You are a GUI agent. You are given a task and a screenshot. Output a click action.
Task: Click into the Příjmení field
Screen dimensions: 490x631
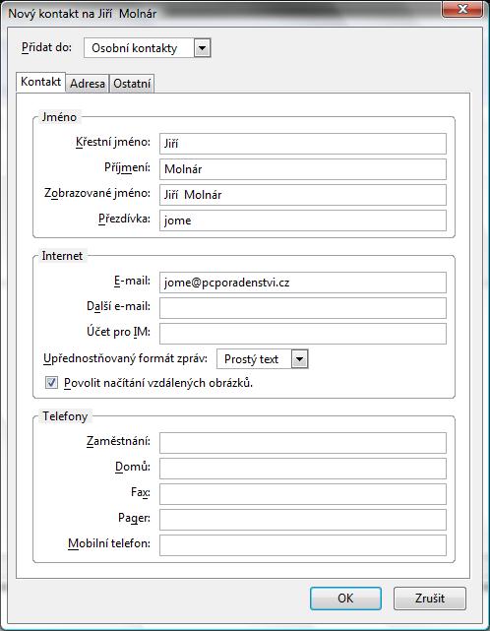point(302,169)
